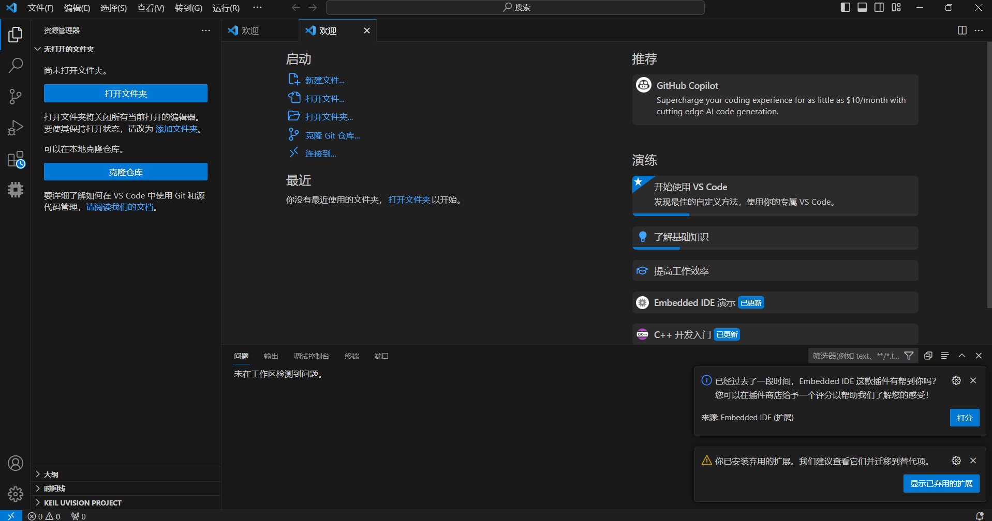Click the 克隆仓库 button
The image size is (992, 521).
[126, 172]
